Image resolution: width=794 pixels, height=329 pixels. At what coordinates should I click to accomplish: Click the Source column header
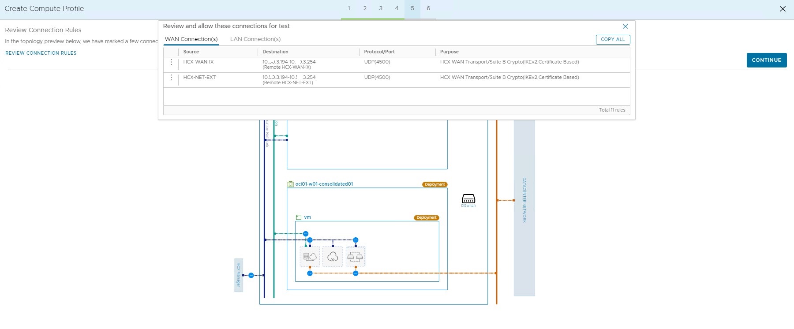point(191,52)
